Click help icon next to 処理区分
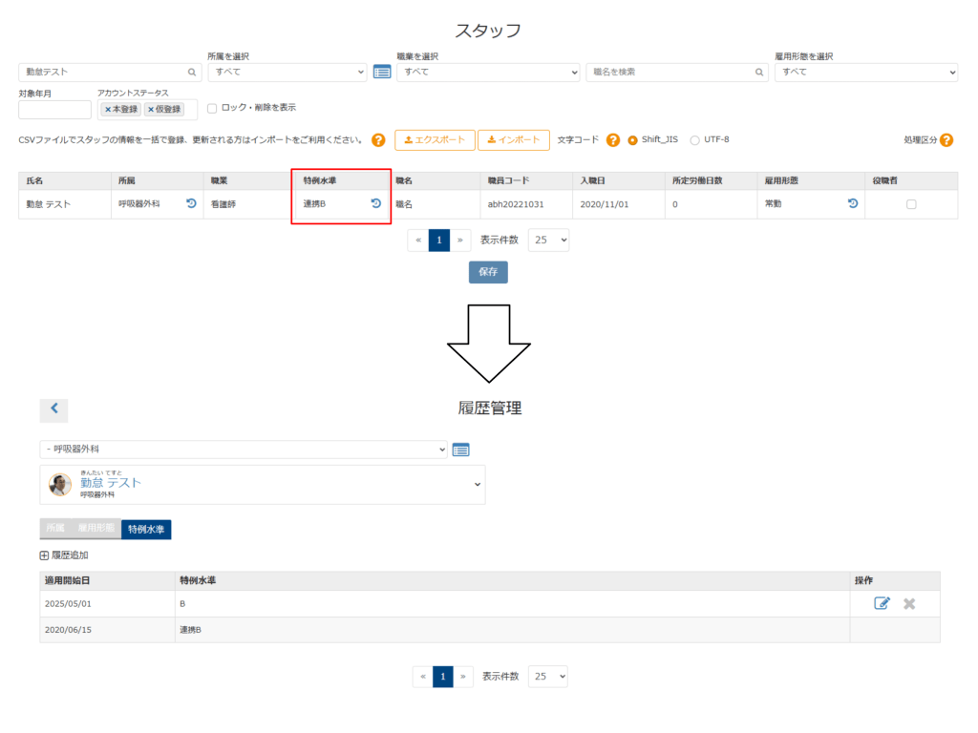The image size is (978, 733). click(x=946, y=140)
